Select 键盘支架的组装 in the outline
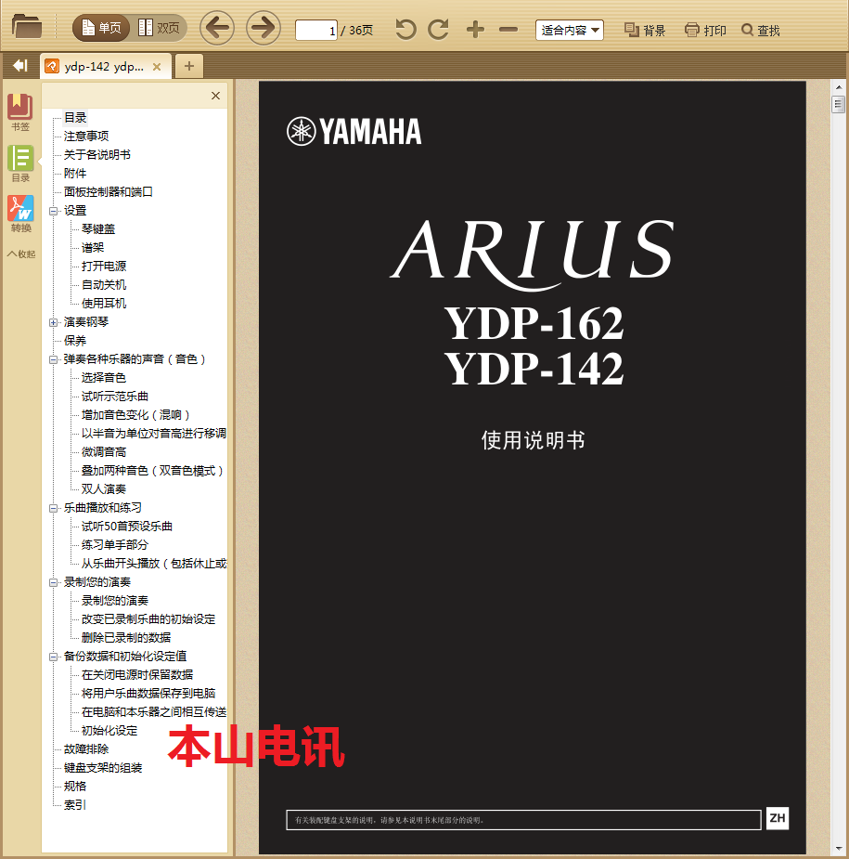The height and width of the screenshot is (859, 849). click(102, 767)
